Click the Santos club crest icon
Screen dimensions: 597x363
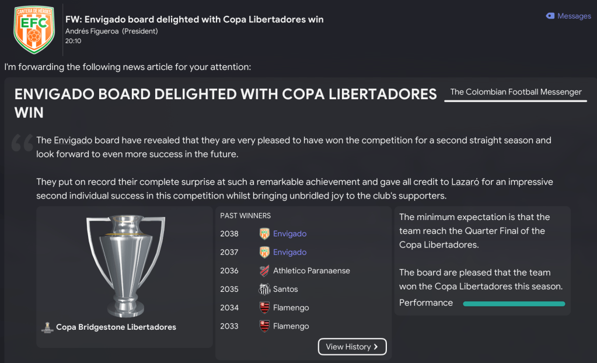click(x=264, y=289)
